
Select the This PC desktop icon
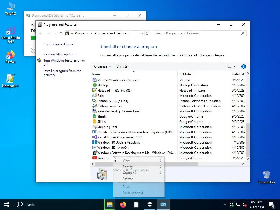point(11,9)
